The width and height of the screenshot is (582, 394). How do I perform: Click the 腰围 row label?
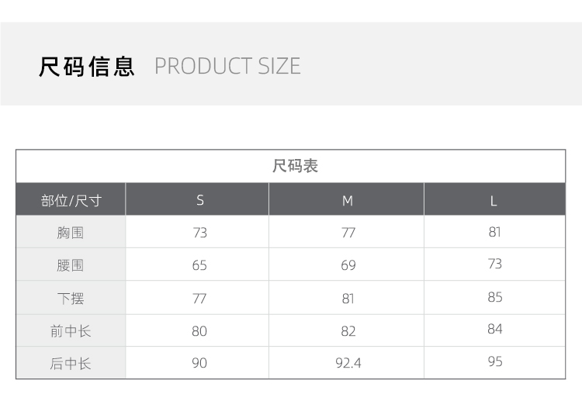(71, 265)
